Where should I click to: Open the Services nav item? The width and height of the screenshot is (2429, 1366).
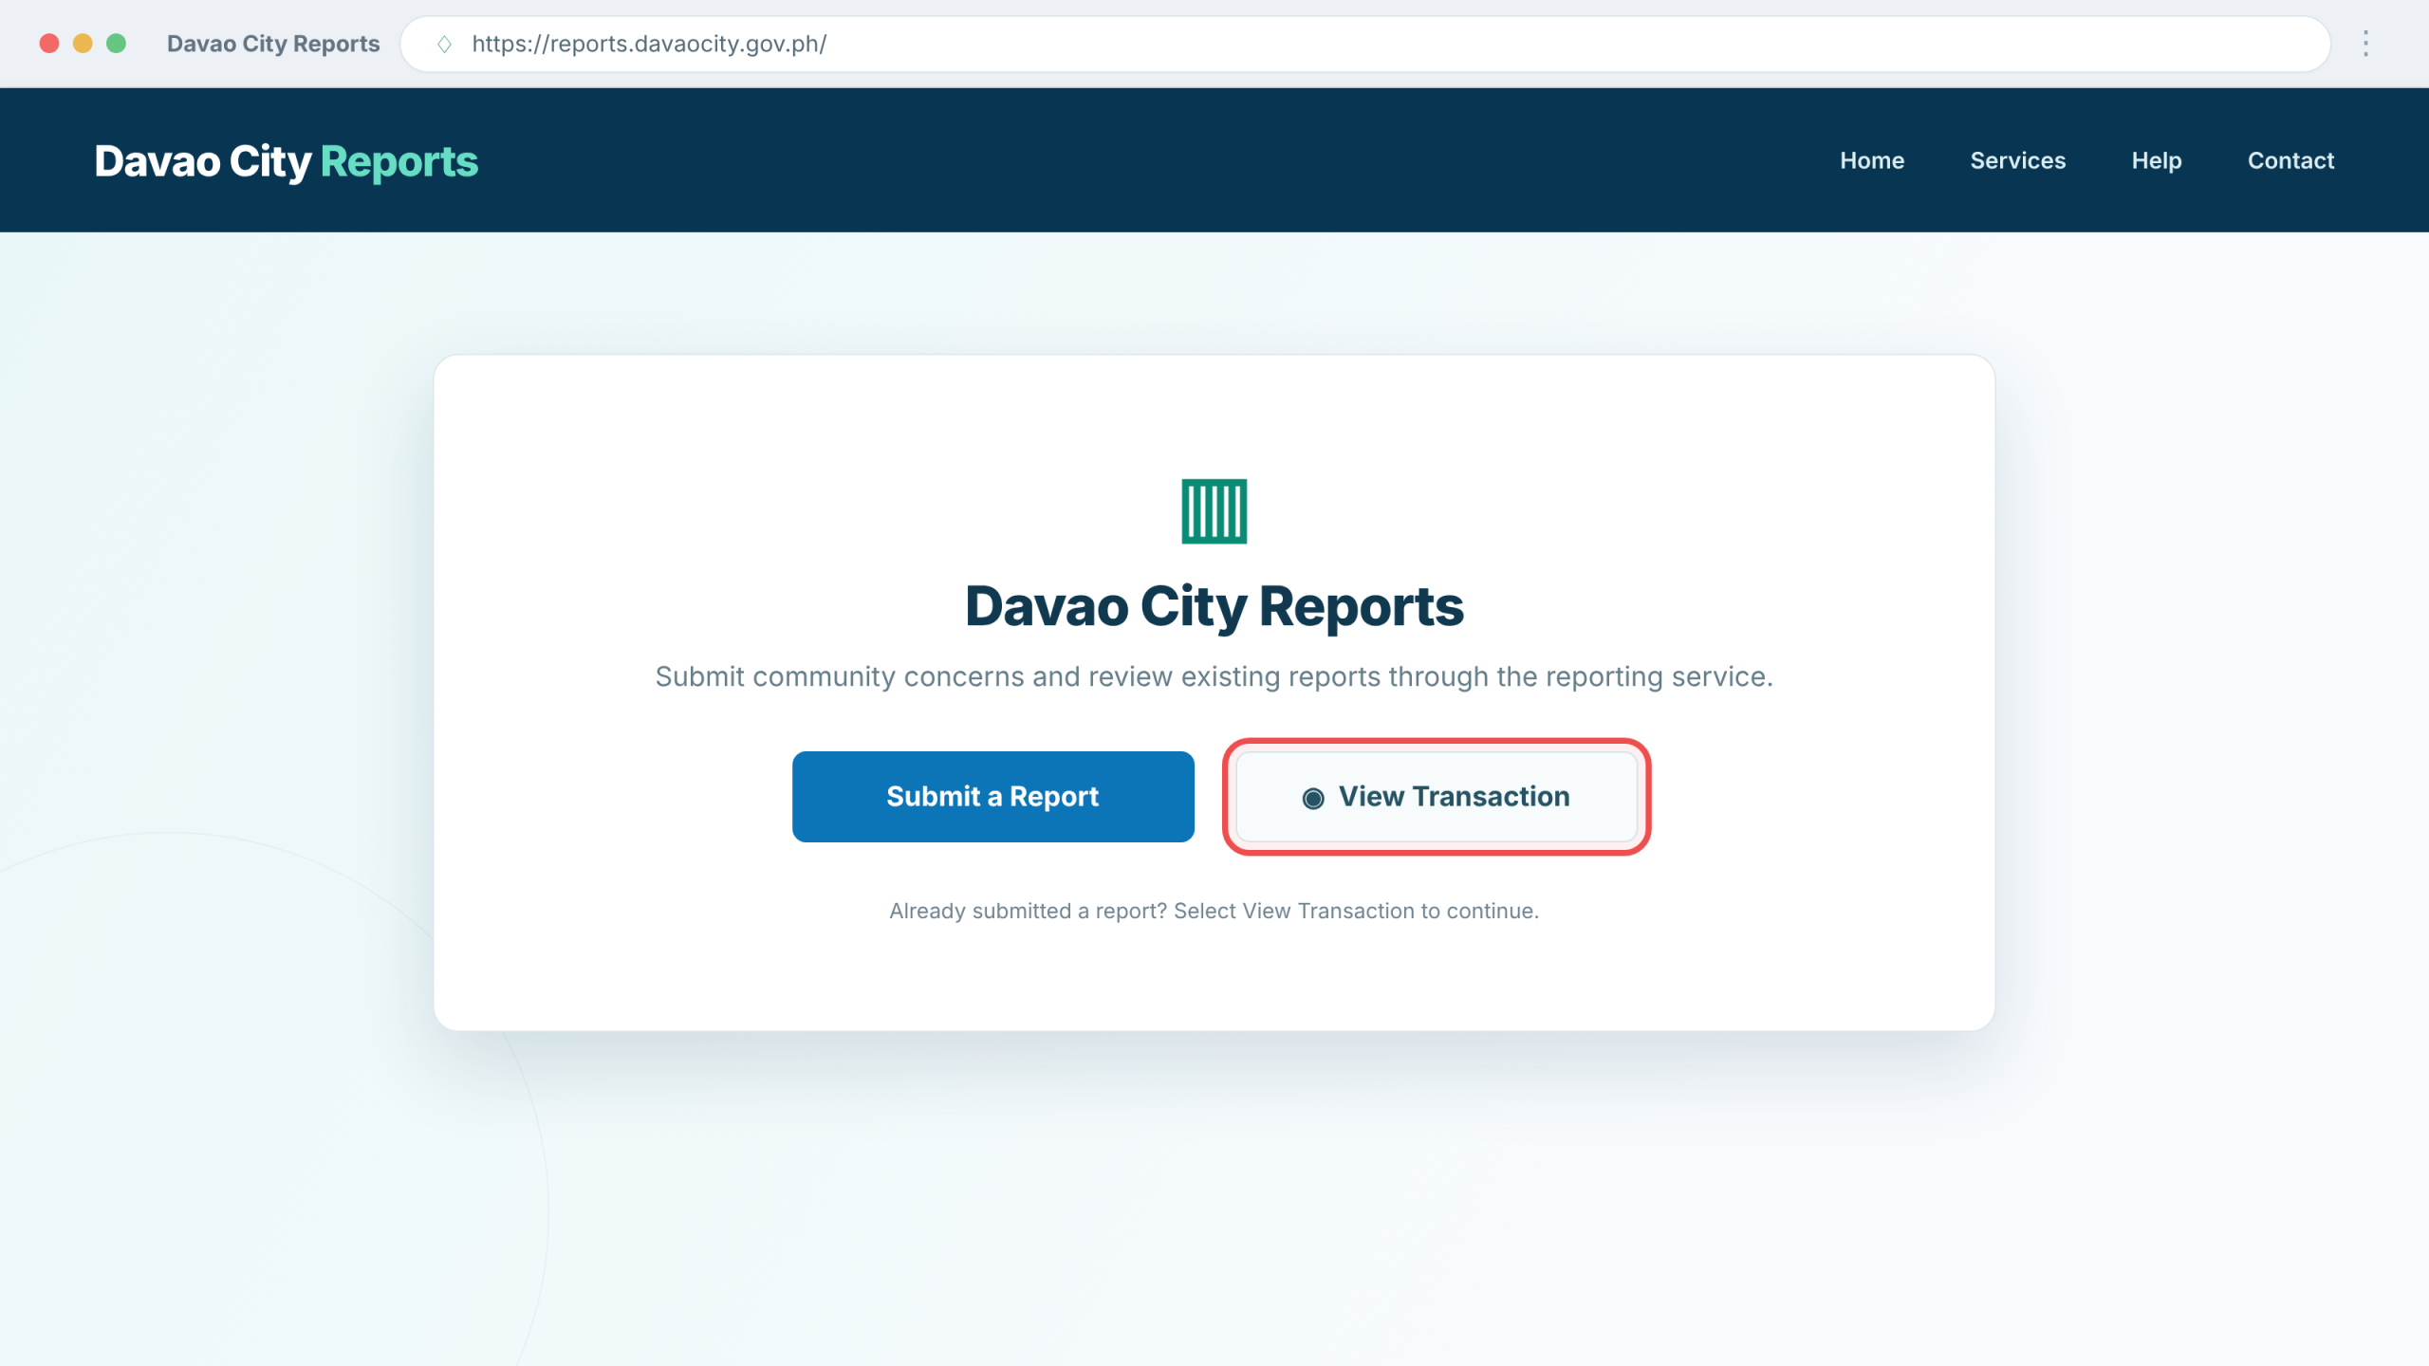coord(2017,160)
